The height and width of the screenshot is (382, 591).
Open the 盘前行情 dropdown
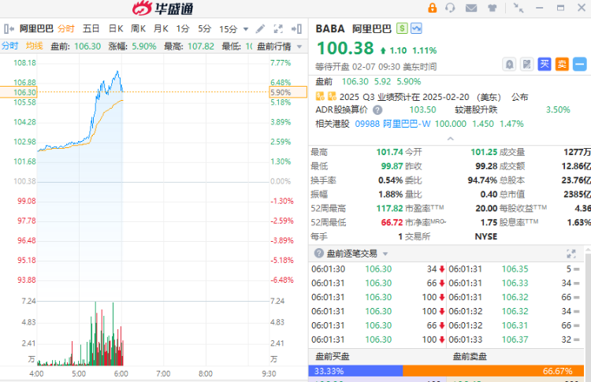(x=279, y=46)
